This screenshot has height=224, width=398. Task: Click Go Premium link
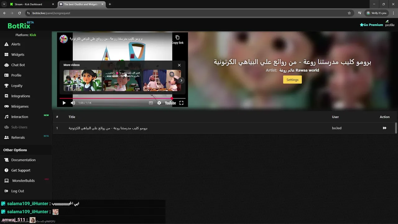point(371,25)
